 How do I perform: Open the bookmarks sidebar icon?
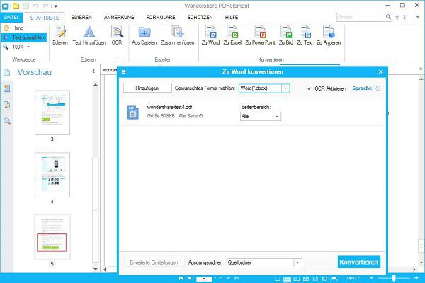(7, 88)
